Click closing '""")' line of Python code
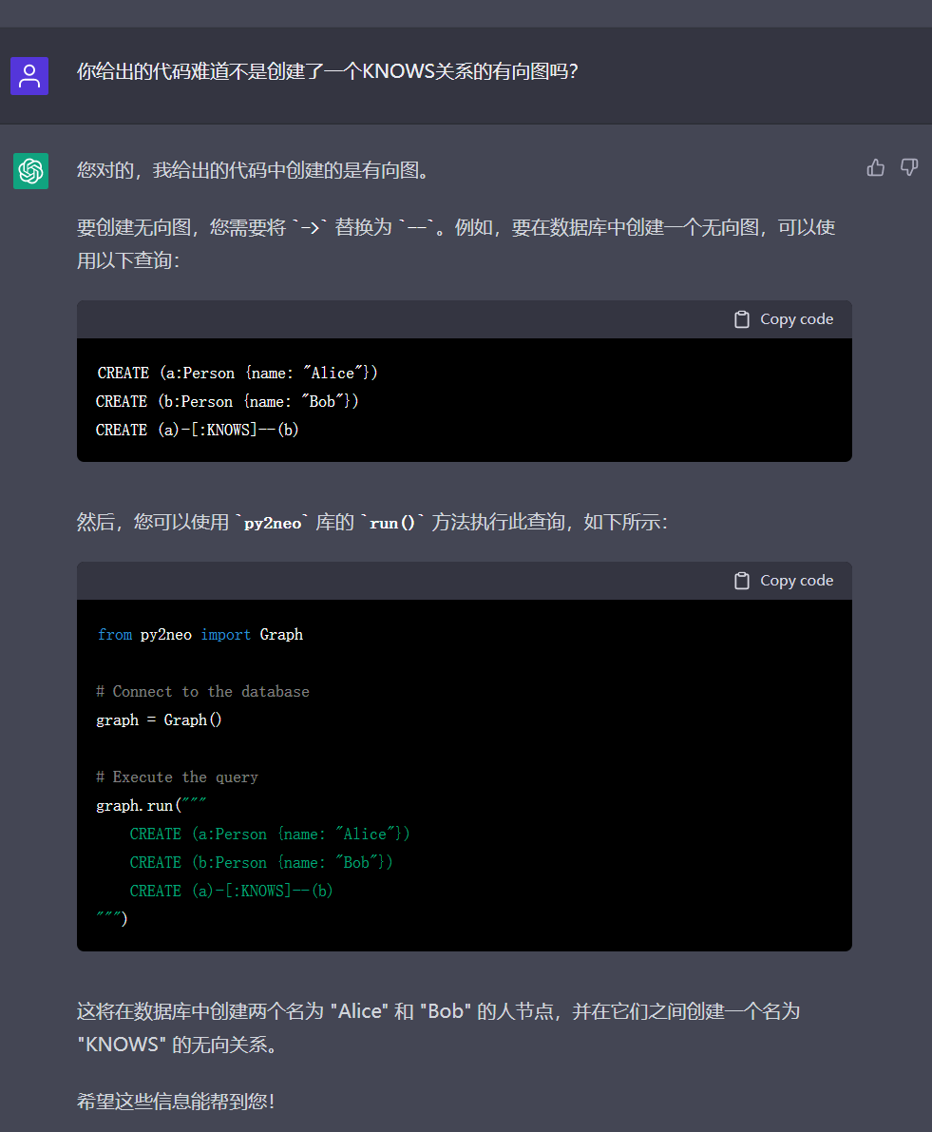This screenshot has height=1132, width=932. [112, 919]
